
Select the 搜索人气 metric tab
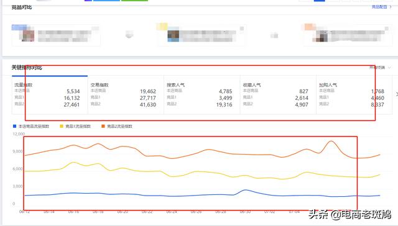[x=201, y=95]
